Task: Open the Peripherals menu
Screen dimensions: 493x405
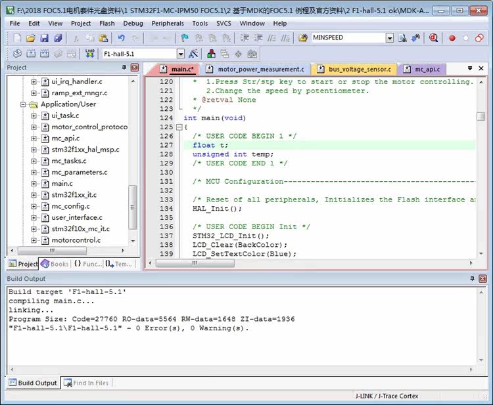Action: (168, 23)
